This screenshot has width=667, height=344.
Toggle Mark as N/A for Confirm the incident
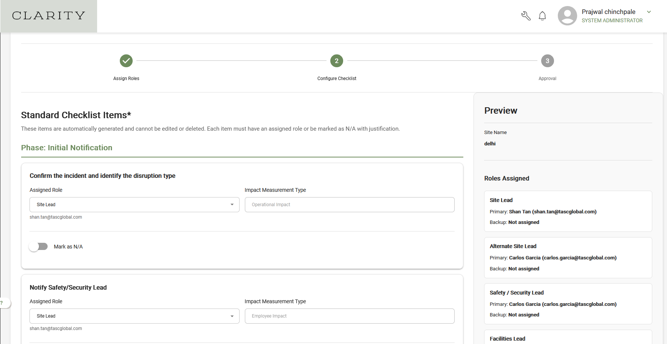(38, 247)
